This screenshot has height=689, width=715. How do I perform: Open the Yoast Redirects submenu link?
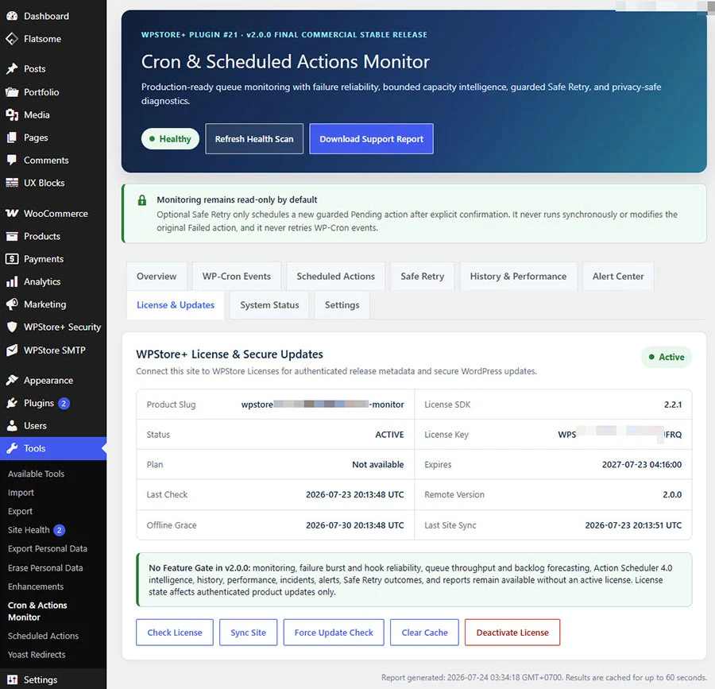(x=37, y=654)
